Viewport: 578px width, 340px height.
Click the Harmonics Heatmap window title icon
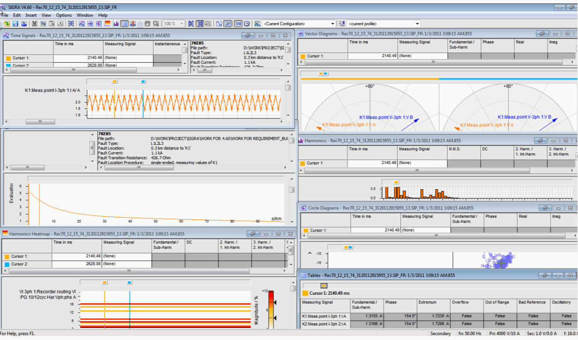(5, 234)
